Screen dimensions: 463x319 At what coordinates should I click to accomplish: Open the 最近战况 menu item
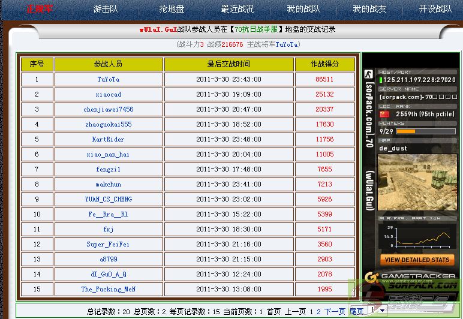237,9
